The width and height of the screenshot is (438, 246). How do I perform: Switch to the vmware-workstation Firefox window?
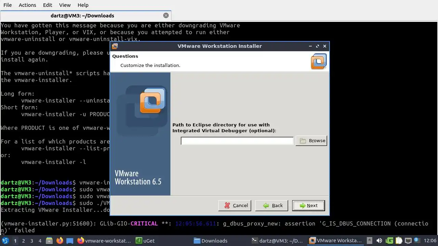point(104,241)
